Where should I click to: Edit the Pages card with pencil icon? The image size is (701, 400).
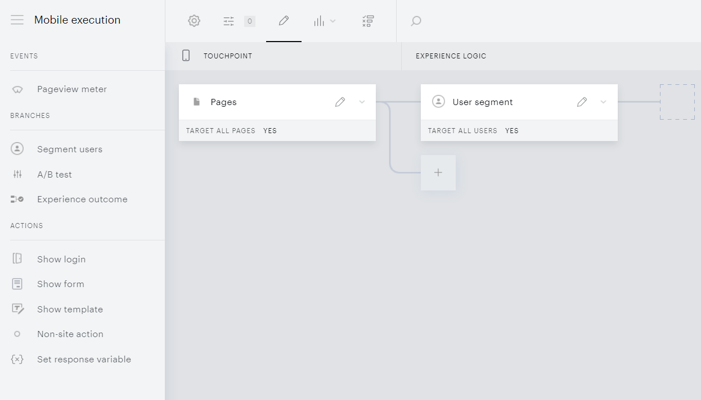340,102
